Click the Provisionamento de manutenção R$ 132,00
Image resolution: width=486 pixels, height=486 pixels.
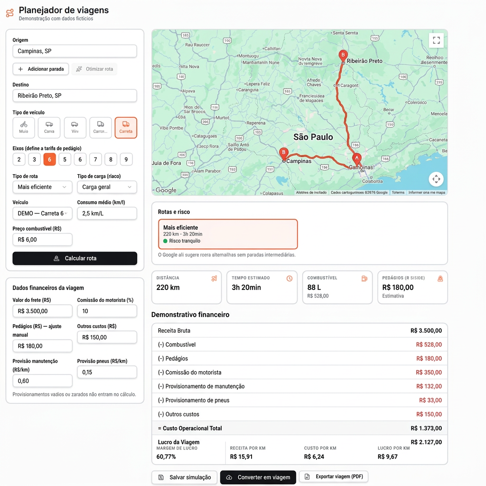coord(429,386)
